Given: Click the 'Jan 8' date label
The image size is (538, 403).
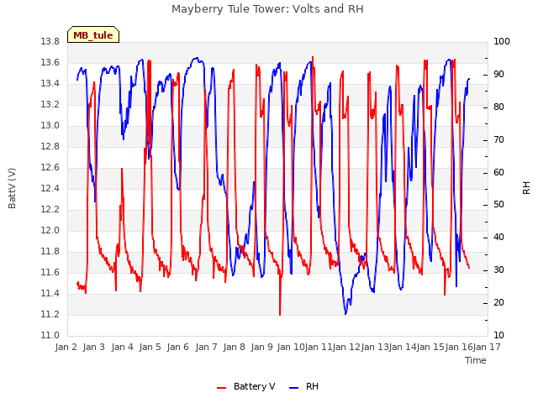Looking at the screenshot, I should point(235,348).
